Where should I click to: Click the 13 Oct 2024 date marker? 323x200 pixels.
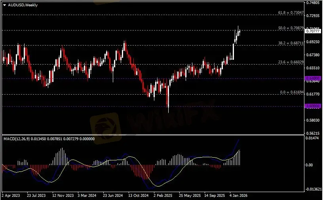(140, 195)
